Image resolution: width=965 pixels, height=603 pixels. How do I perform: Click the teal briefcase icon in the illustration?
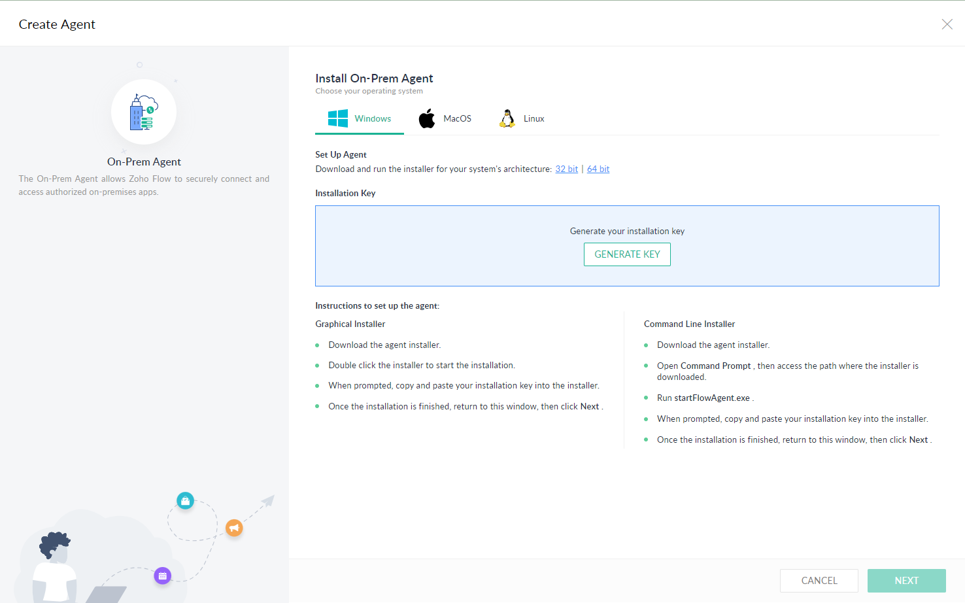coord(185,500)
